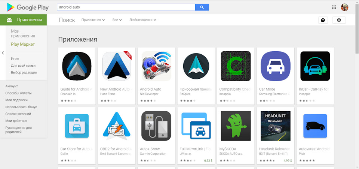
Task: Open Samsung Car Mode app icon
Action: coord(276,66)
